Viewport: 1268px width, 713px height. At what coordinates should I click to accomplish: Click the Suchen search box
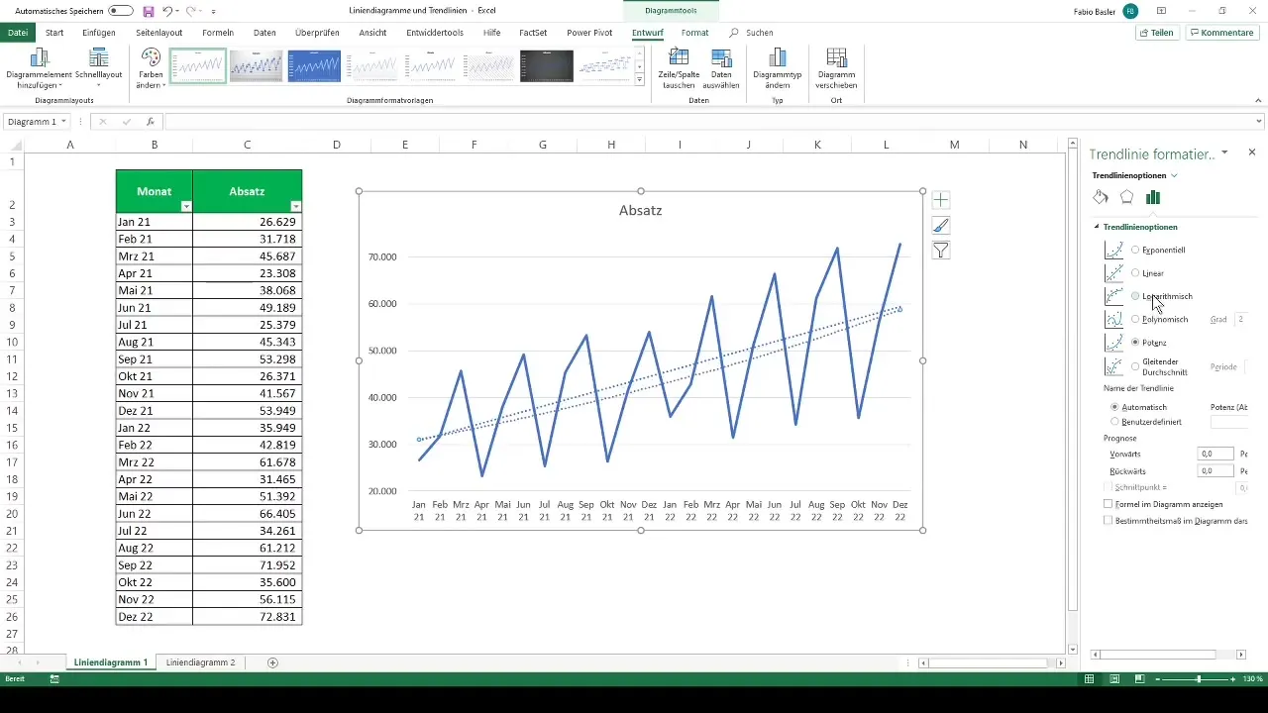[x=753, y=33]
